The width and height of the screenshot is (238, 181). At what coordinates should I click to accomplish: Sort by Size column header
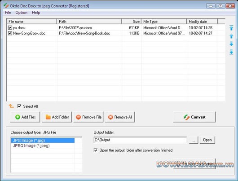pos(132,22)
